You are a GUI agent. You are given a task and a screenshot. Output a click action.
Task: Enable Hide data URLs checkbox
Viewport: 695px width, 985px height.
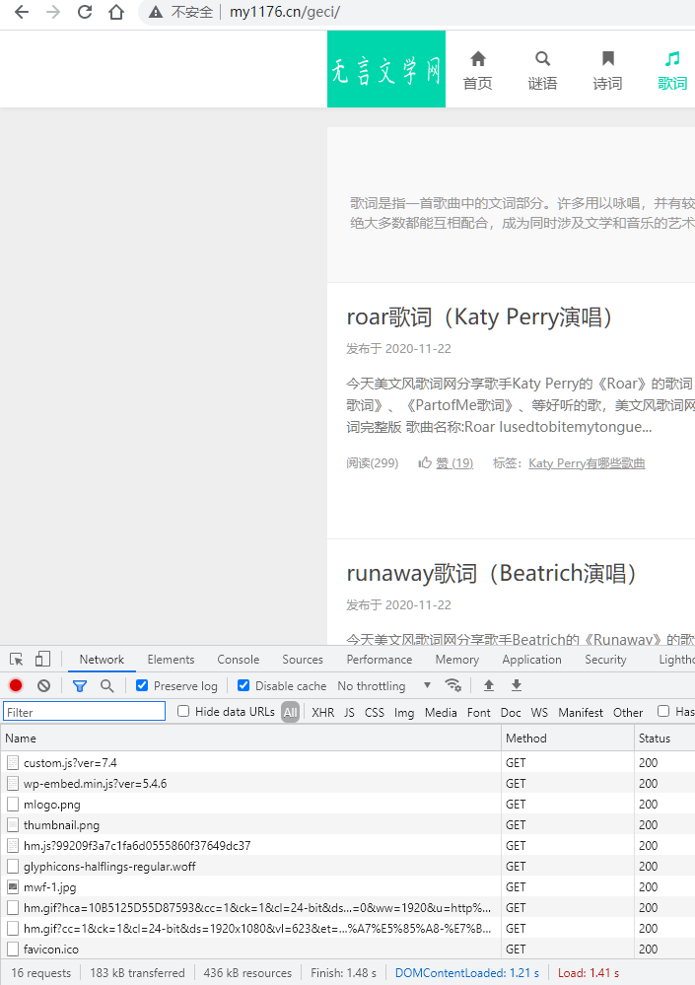pyautogui.click(x=183, y=711)
